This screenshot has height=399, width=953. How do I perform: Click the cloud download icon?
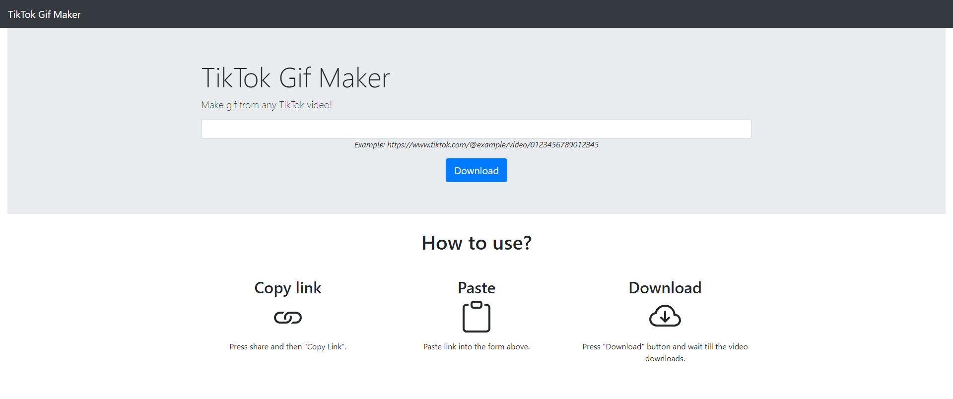coord(665,316)
